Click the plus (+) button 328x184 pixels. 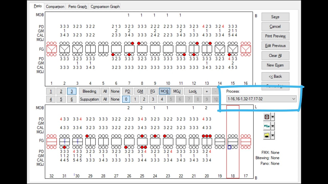coord(207,91)
